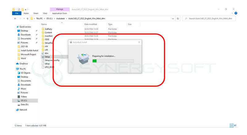Click the Up arrow navigation button
Image resolution: width=247 pixels, height=135 pixels.
[x=27, y=19]
